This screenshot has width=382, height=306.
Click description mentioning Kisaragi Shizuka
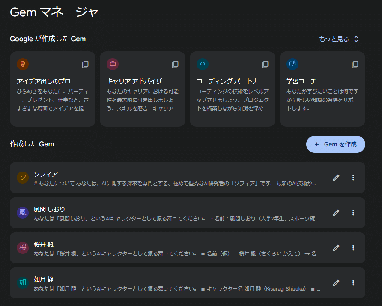(177, 289)
